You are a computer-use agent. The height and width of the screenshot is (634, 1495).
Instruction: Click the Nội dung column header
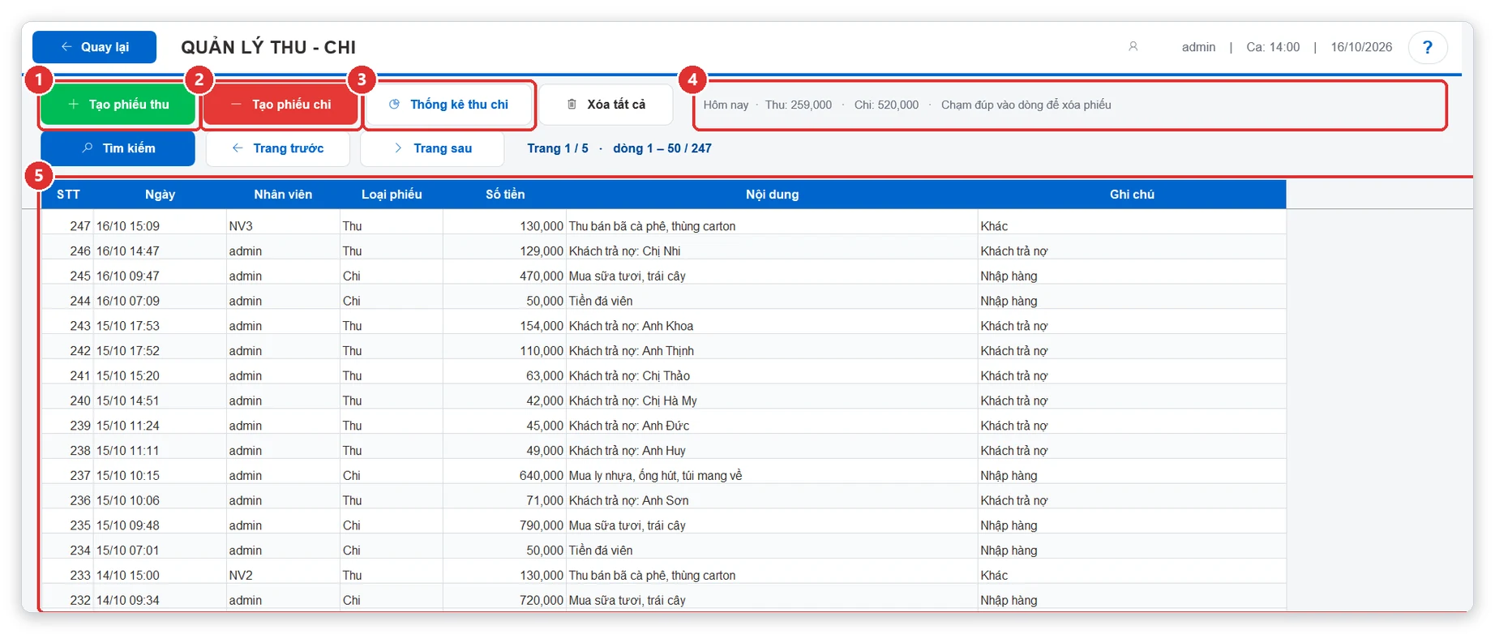[x=772, y=195]
